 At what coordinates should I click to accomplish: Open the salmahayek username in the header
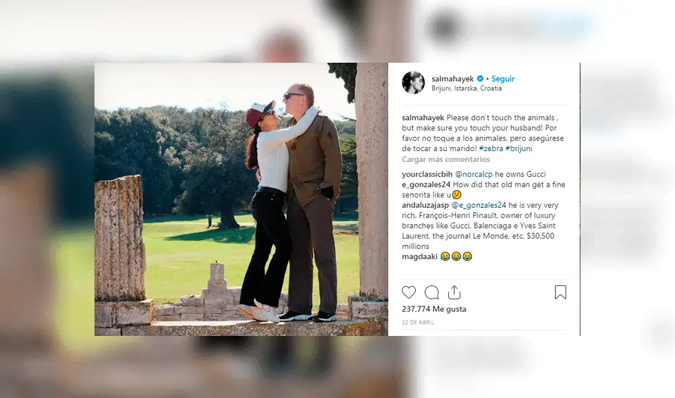(453, 79)
